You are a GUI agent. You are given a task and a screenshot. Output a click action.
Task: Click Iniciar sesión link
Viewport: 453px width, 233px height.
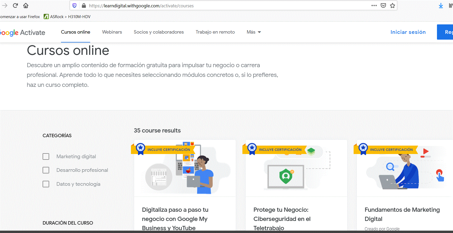[x=408, y=32]
